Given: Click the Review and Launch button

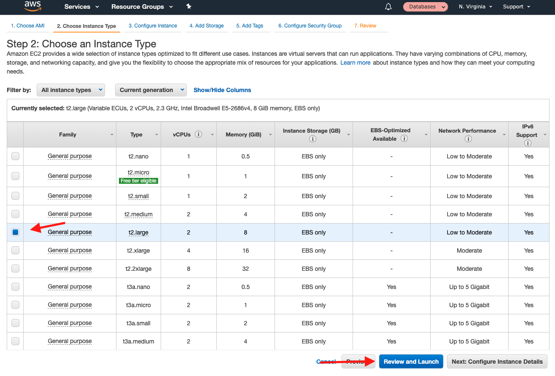Looking at the screenshot, I should tap(411, 361).
